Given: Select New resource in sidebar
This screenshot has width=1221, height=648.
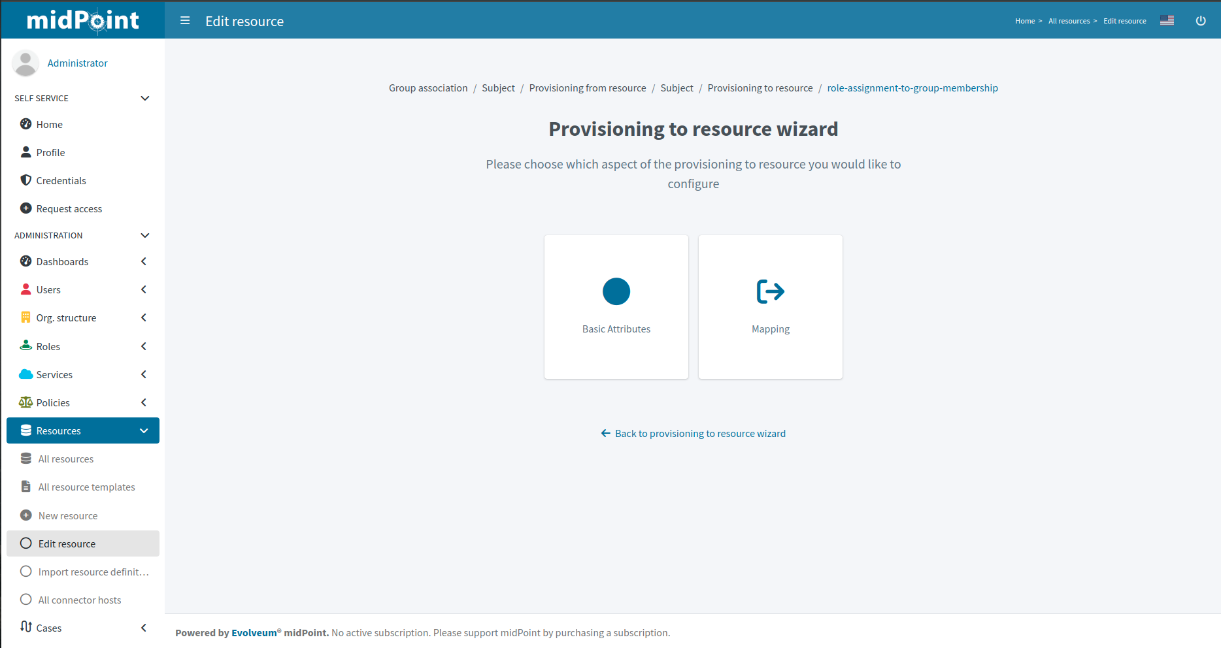Looking at the screenshot, I should point(68,516).
